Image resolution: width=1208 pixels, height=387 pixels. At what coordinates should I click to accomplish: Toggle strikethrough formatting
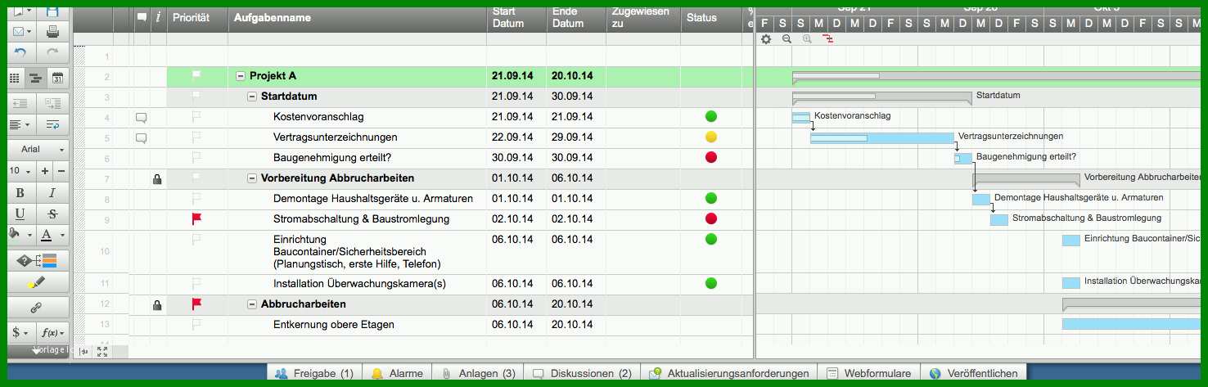point(52,214)
